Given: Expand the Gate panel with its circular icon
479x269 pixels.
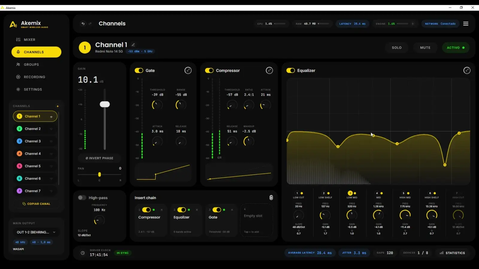Looking at the screenshot, I should 188,71.
